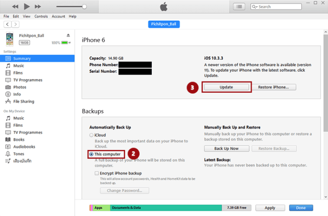328x216 pixels.
Task: Click the Apple logo in header
Action: coord(164,7)
